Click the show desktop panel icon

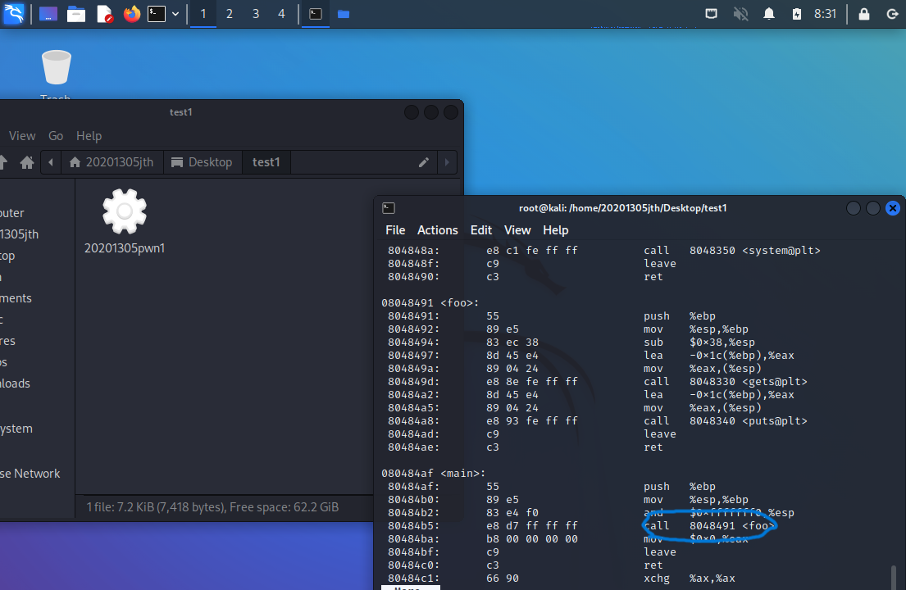pos(48,14)
